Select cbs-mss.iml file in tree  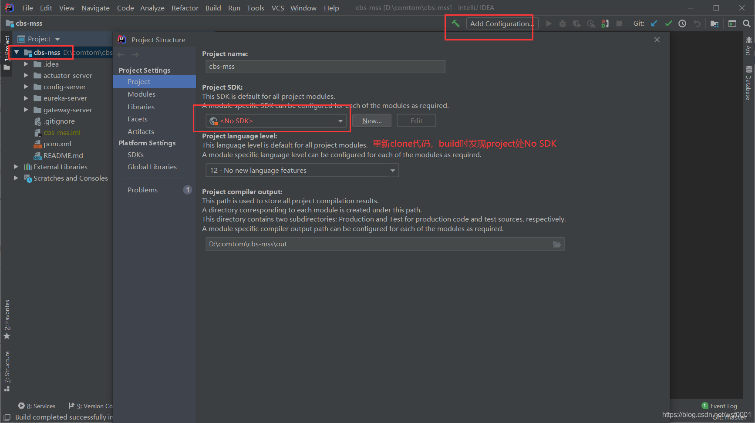coord(61,132)
